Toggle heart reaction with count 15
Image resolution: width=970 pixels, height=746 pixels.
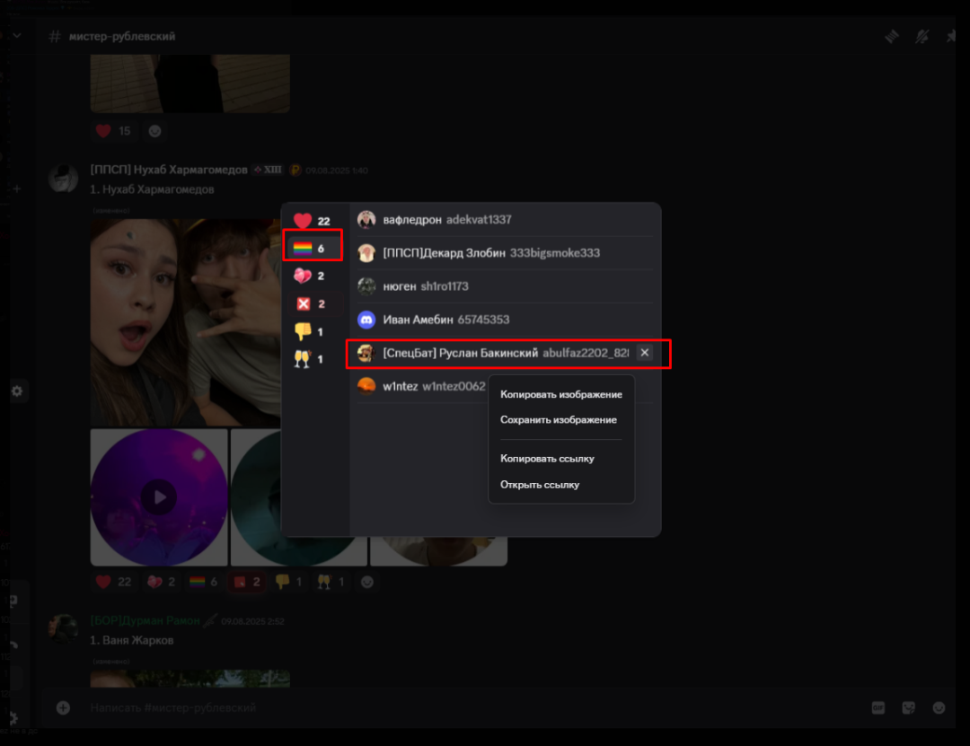[113, 131]
